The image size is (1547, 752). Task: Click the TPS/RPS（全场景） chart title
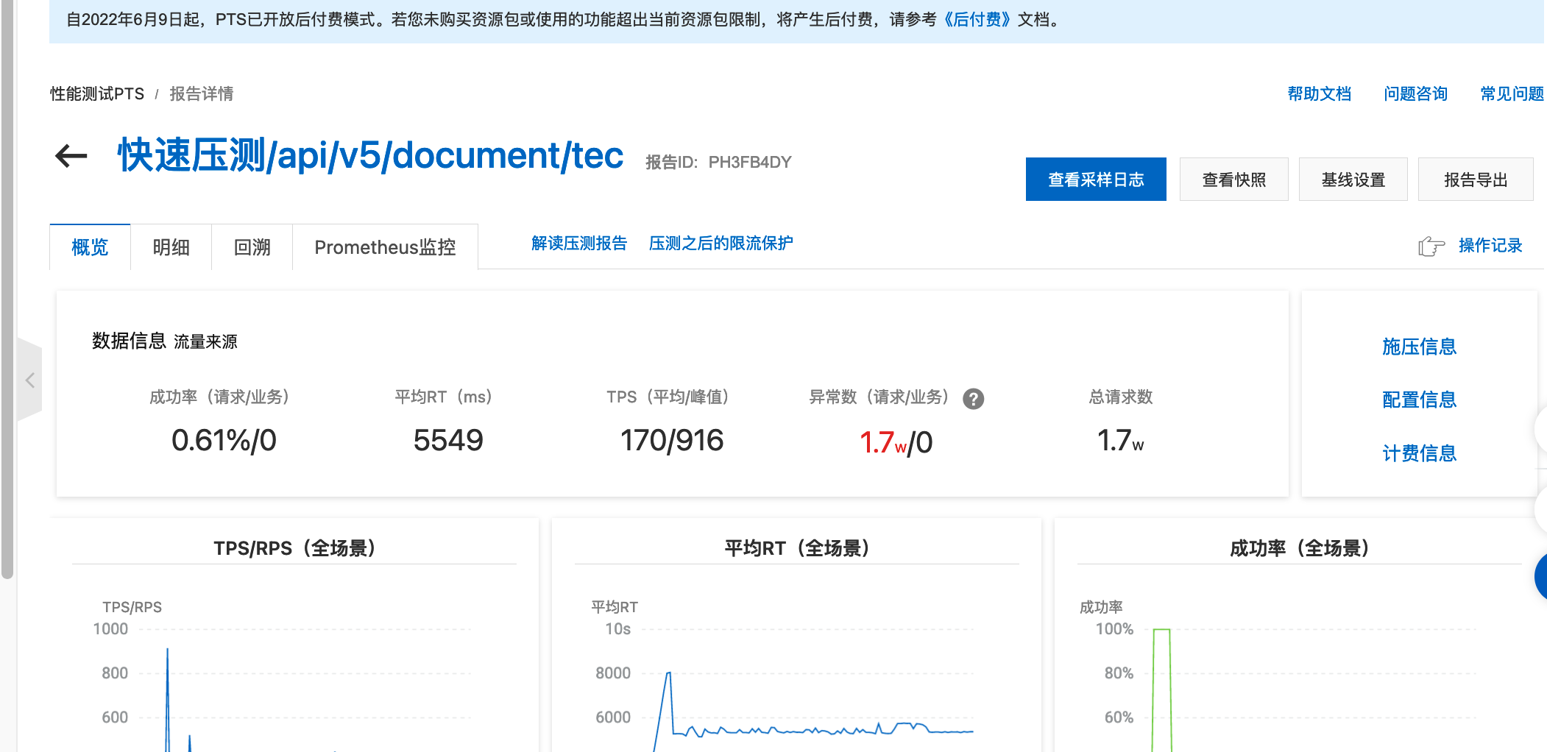click(294, 548)
